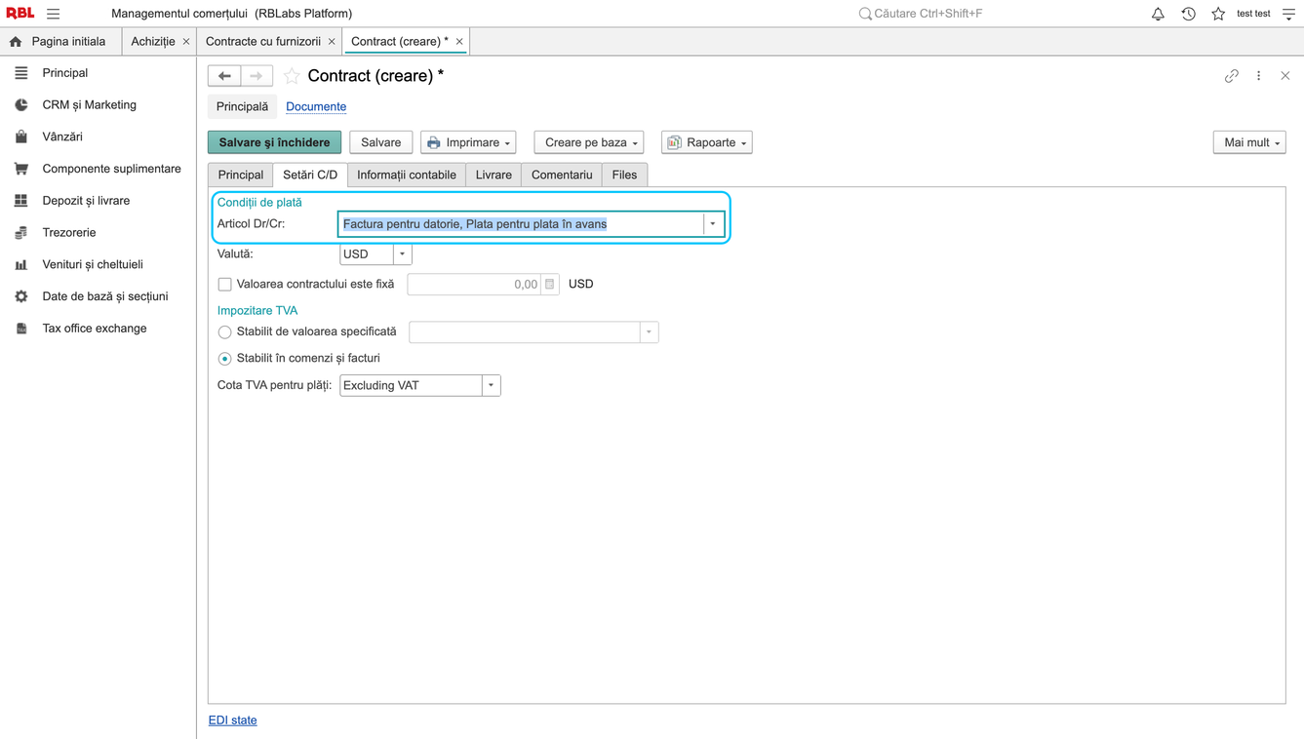Open the Mai mult menu
1304x739 pixels.
[1249, 142]
